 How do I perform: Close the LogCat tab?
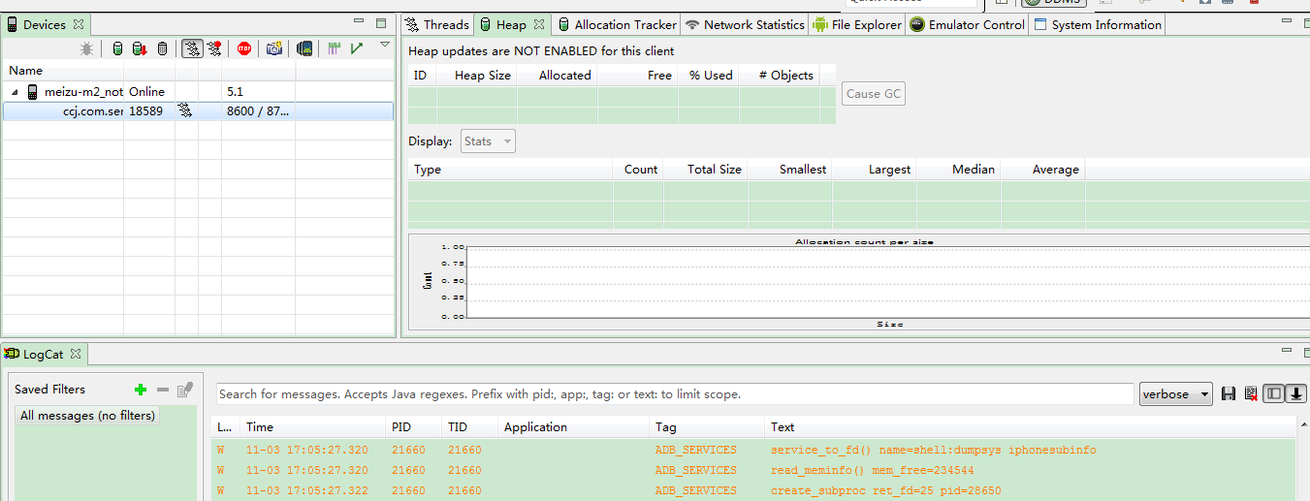(76, 354)
